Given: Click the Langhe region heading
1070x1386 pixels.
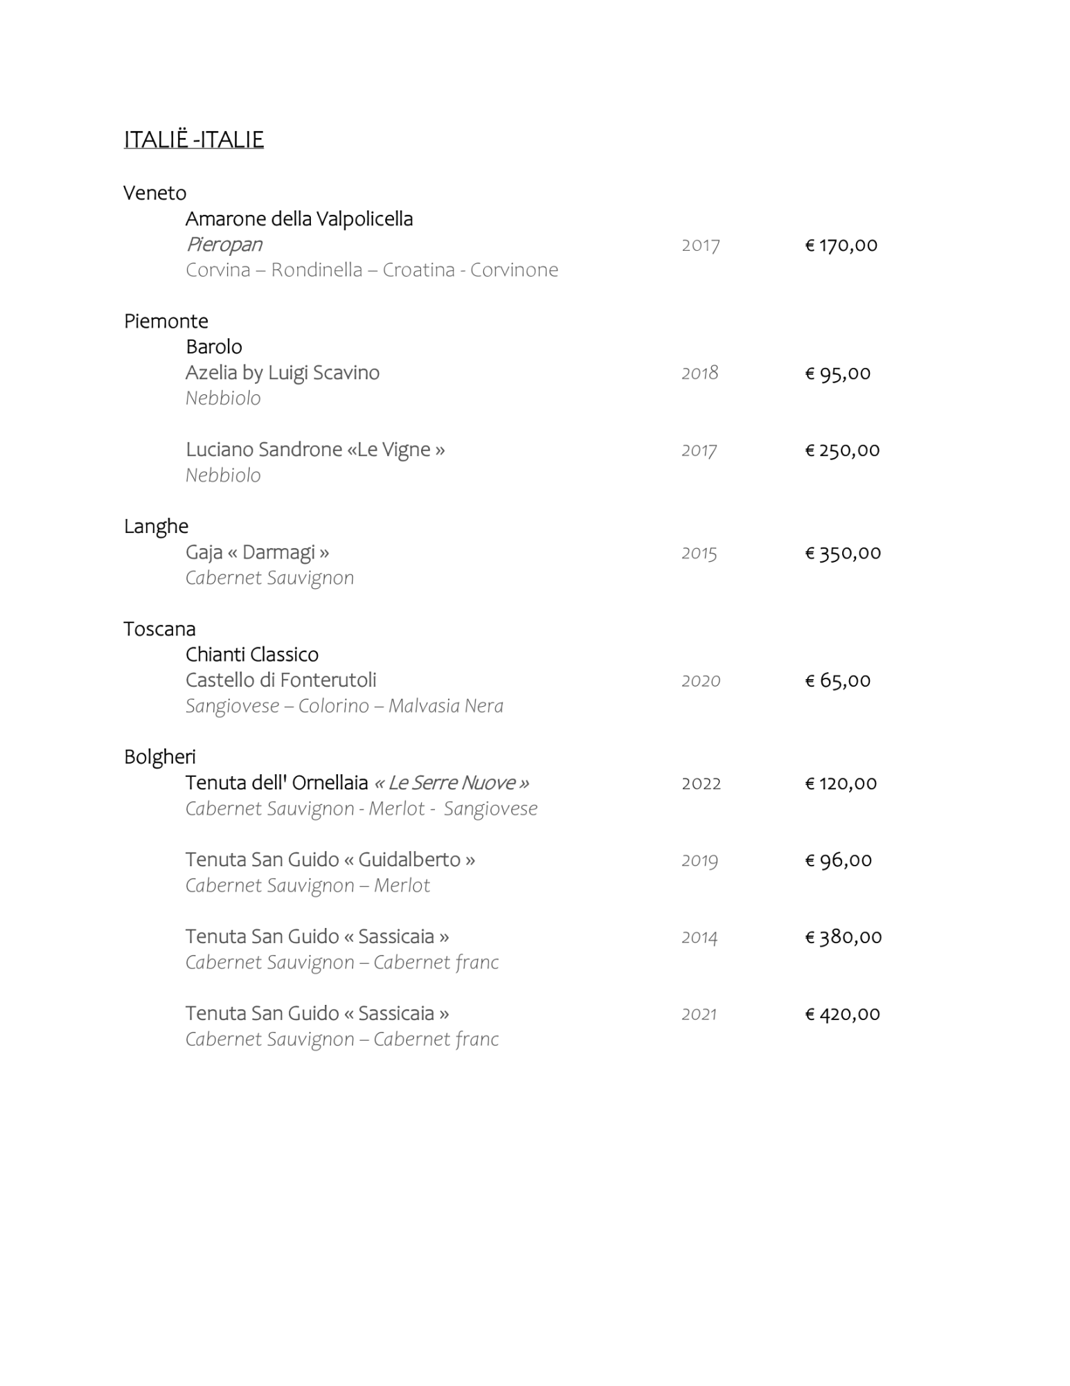Looking at the screenshot, I should (x=156, y=526).
